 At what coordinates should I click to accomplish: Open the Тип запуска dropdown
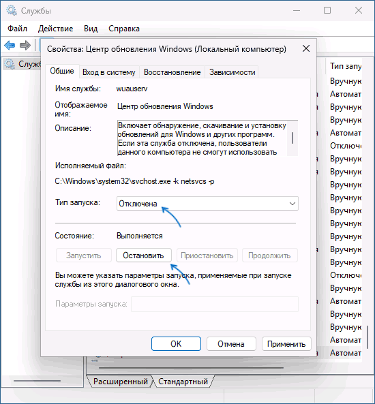[x=207, y=204]
